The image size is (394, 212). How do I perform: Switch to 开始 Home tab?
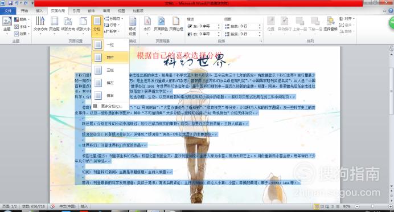(24, 11)
